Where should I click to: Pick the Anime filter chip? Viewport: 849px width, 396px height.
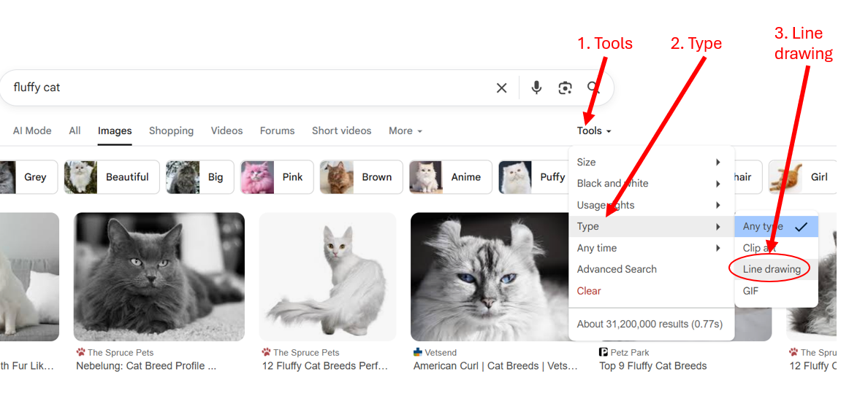click(450, 177)
